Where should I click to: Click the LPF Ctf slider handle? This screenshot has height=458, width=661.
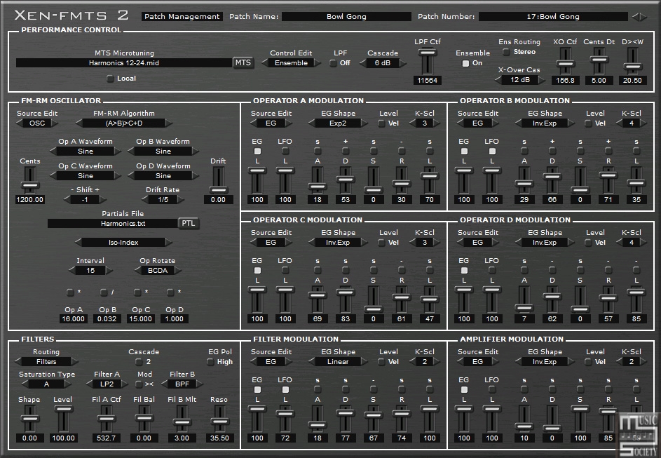click(x=427, y=53)
